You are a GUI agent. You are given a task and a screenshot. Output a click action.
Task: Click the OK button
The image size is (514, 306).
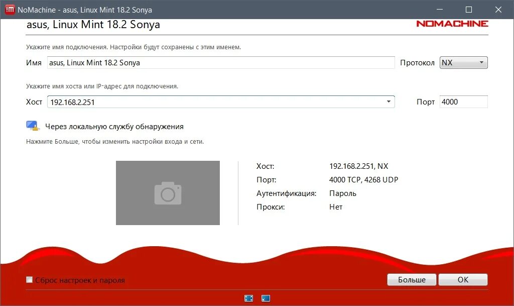click(x=463, y=280)
